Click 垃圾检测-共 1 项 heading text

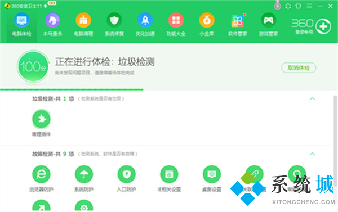coord(53,99)
